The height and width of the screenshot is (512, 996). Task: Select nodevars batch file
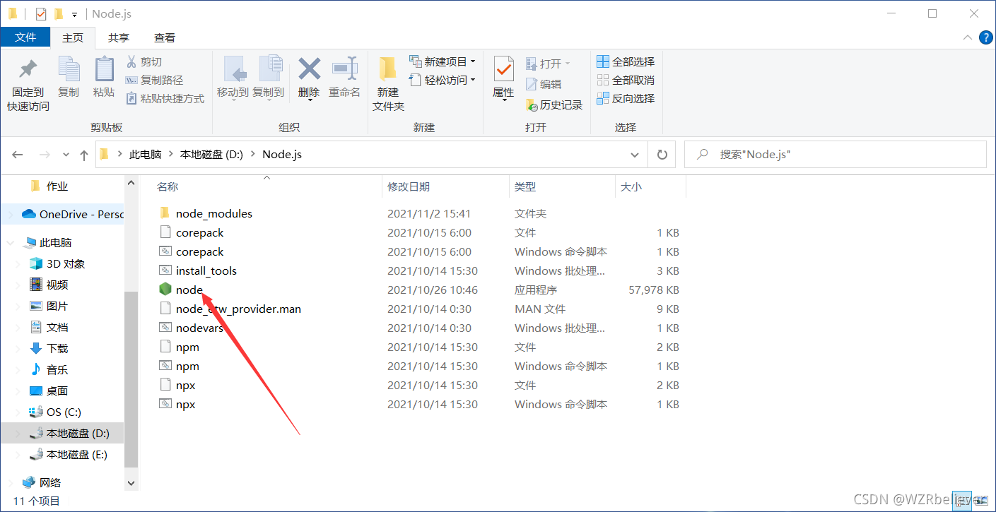191,328
